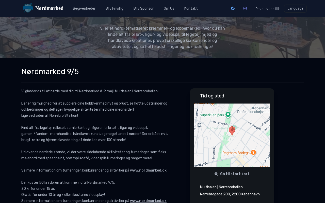Open the Language dropdown
Screen dimensions: 325x203
click(295, 9)
